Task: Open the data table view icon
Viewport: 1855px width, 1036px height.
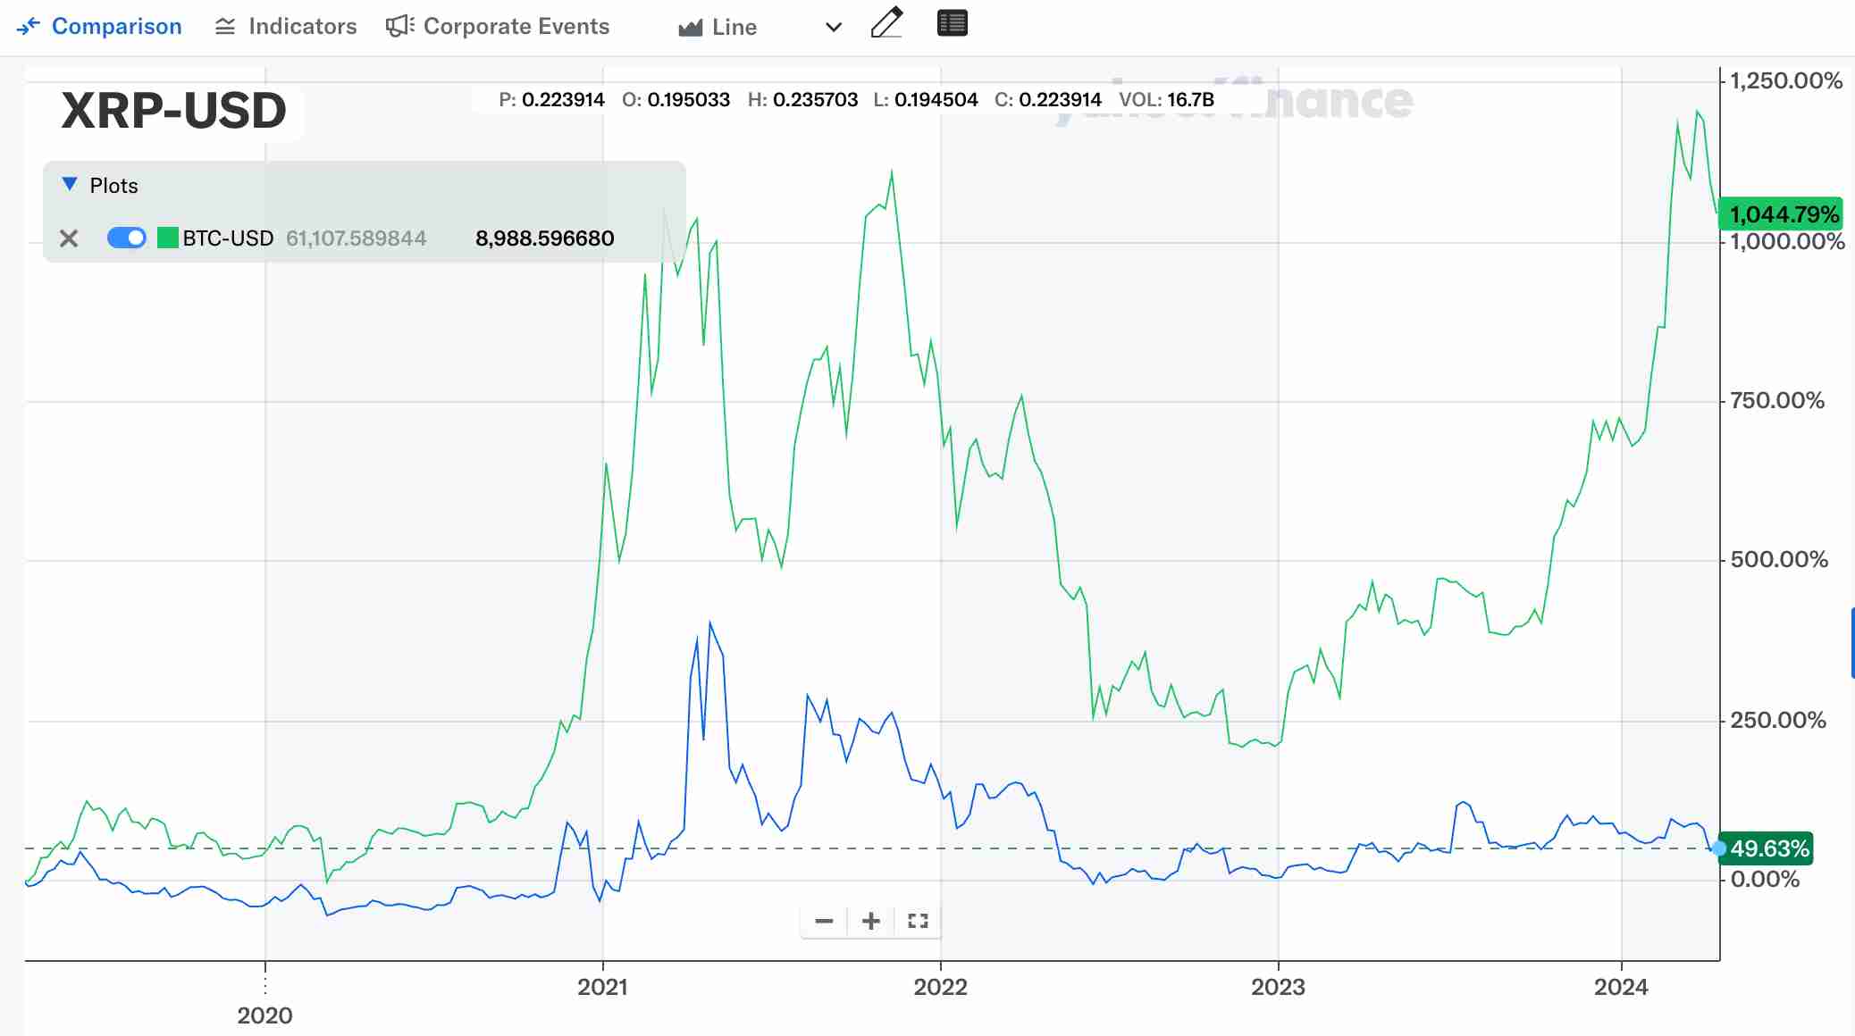Action: (952, 23)
